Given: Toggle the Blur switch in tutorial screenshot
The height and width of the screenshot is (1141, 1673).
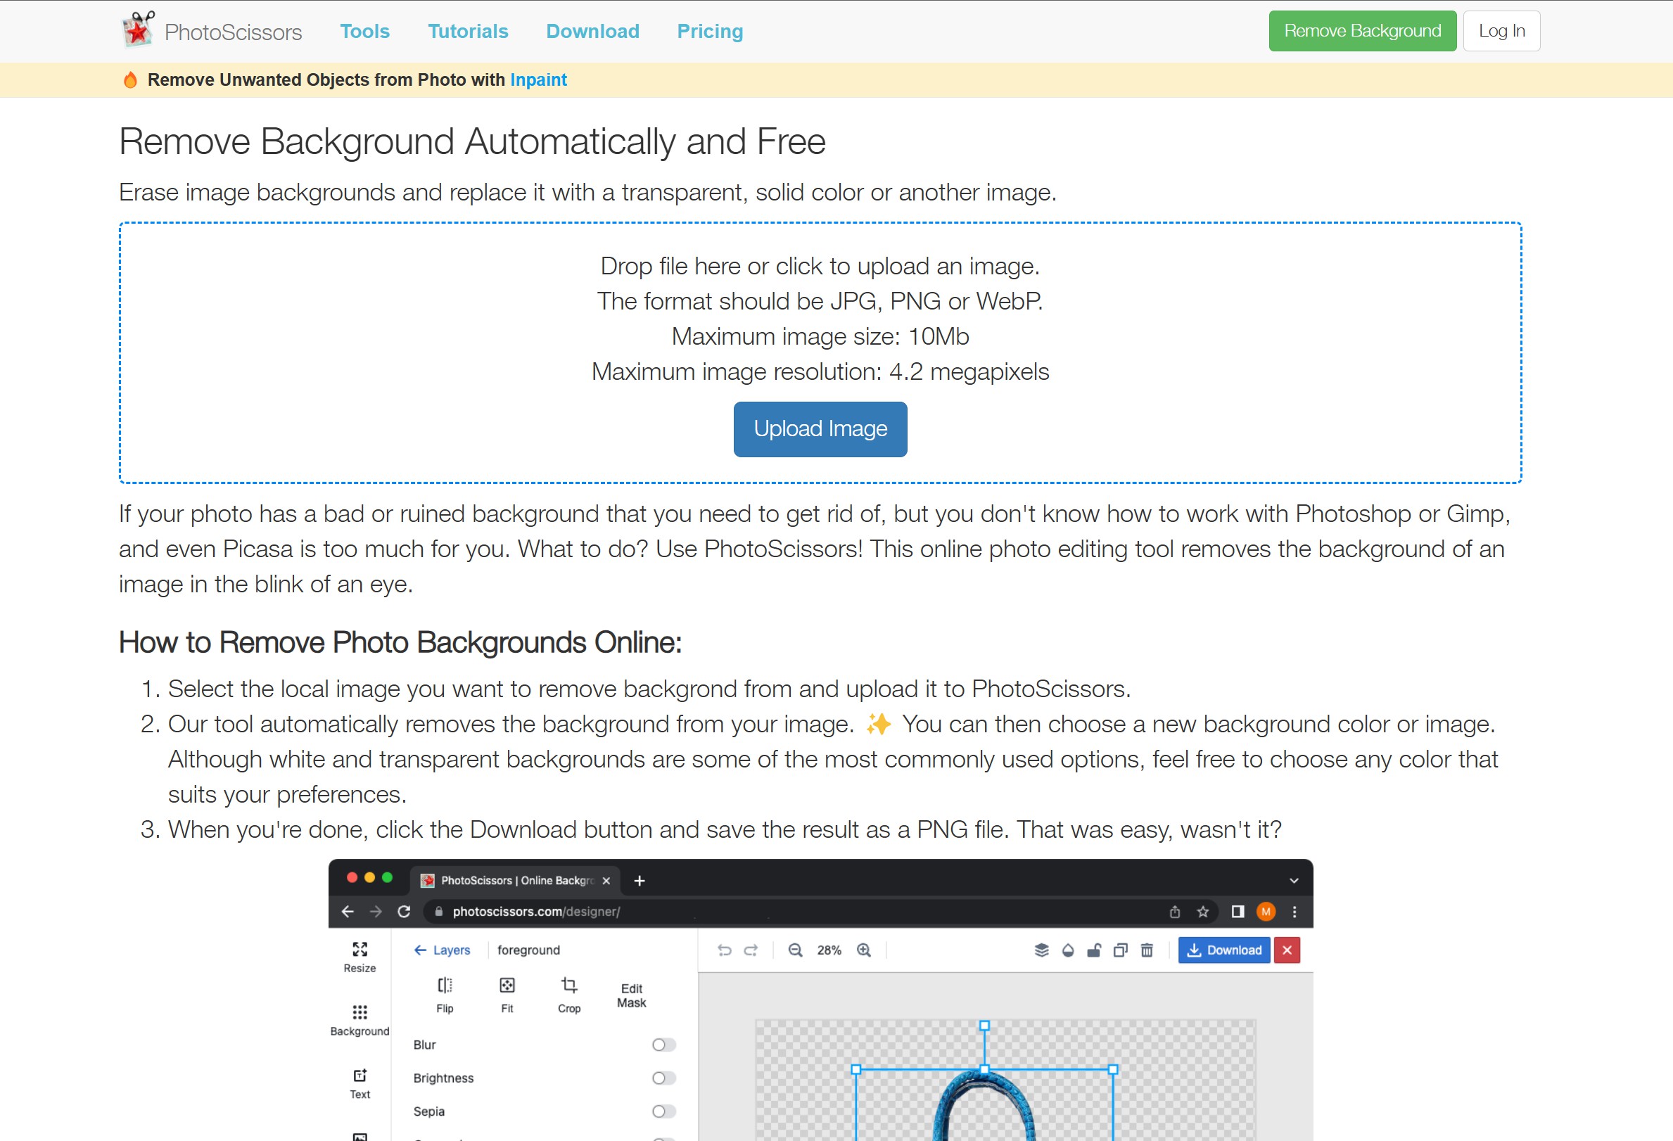Looking at the screenshot, I should [x=663, y=1045].
